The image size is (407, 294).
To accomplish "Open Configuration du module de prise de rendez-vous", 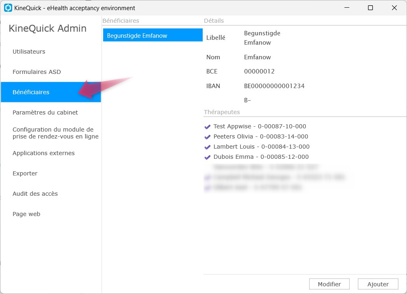I will coord(56,133).
